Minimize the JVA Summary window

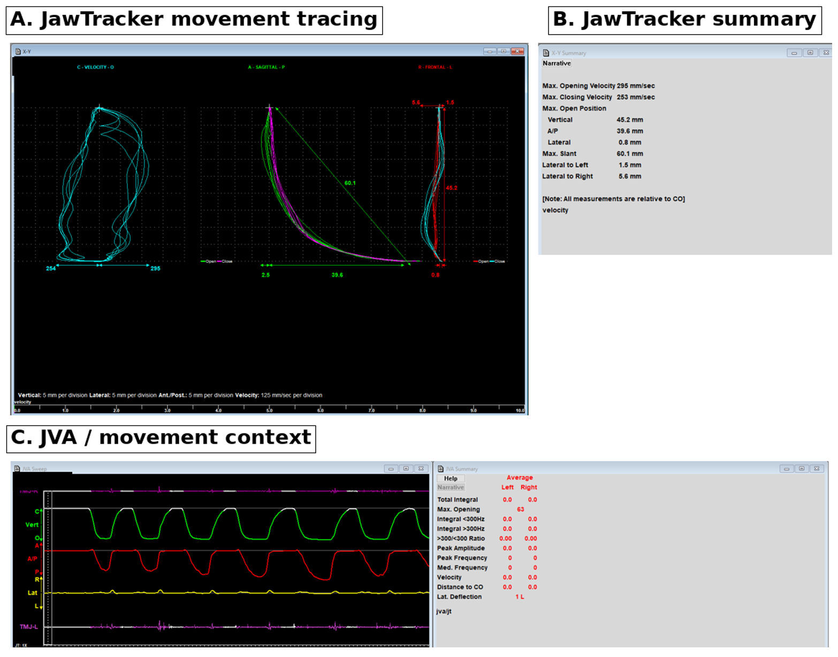(787, 468)
